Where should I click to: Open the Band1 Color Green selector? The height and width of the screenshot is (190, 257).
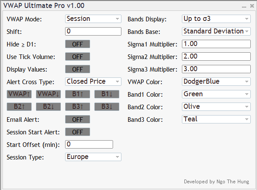216,94
